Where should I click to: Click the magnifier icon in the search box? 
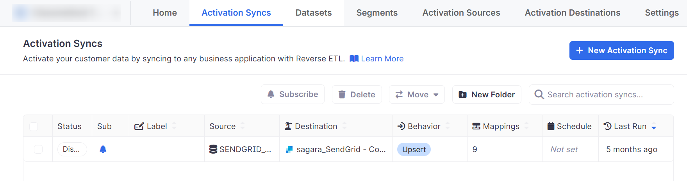click(x=539, y=95)
